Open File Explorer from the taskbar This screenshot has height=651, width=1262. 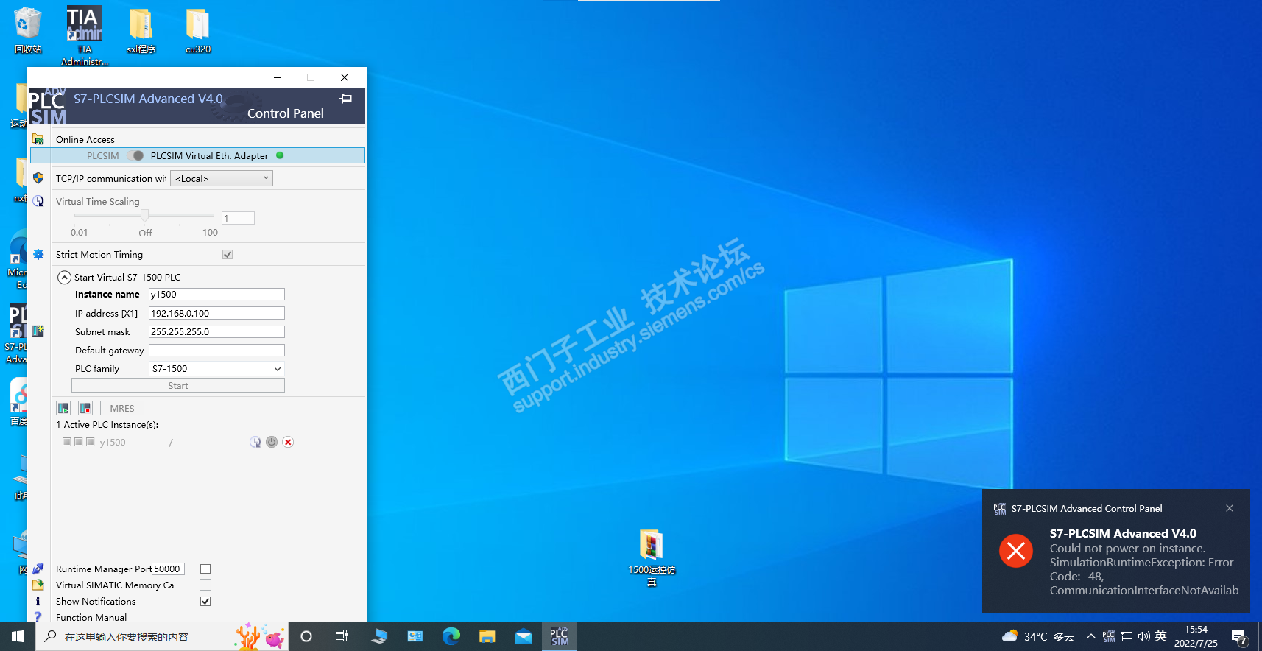487,636
